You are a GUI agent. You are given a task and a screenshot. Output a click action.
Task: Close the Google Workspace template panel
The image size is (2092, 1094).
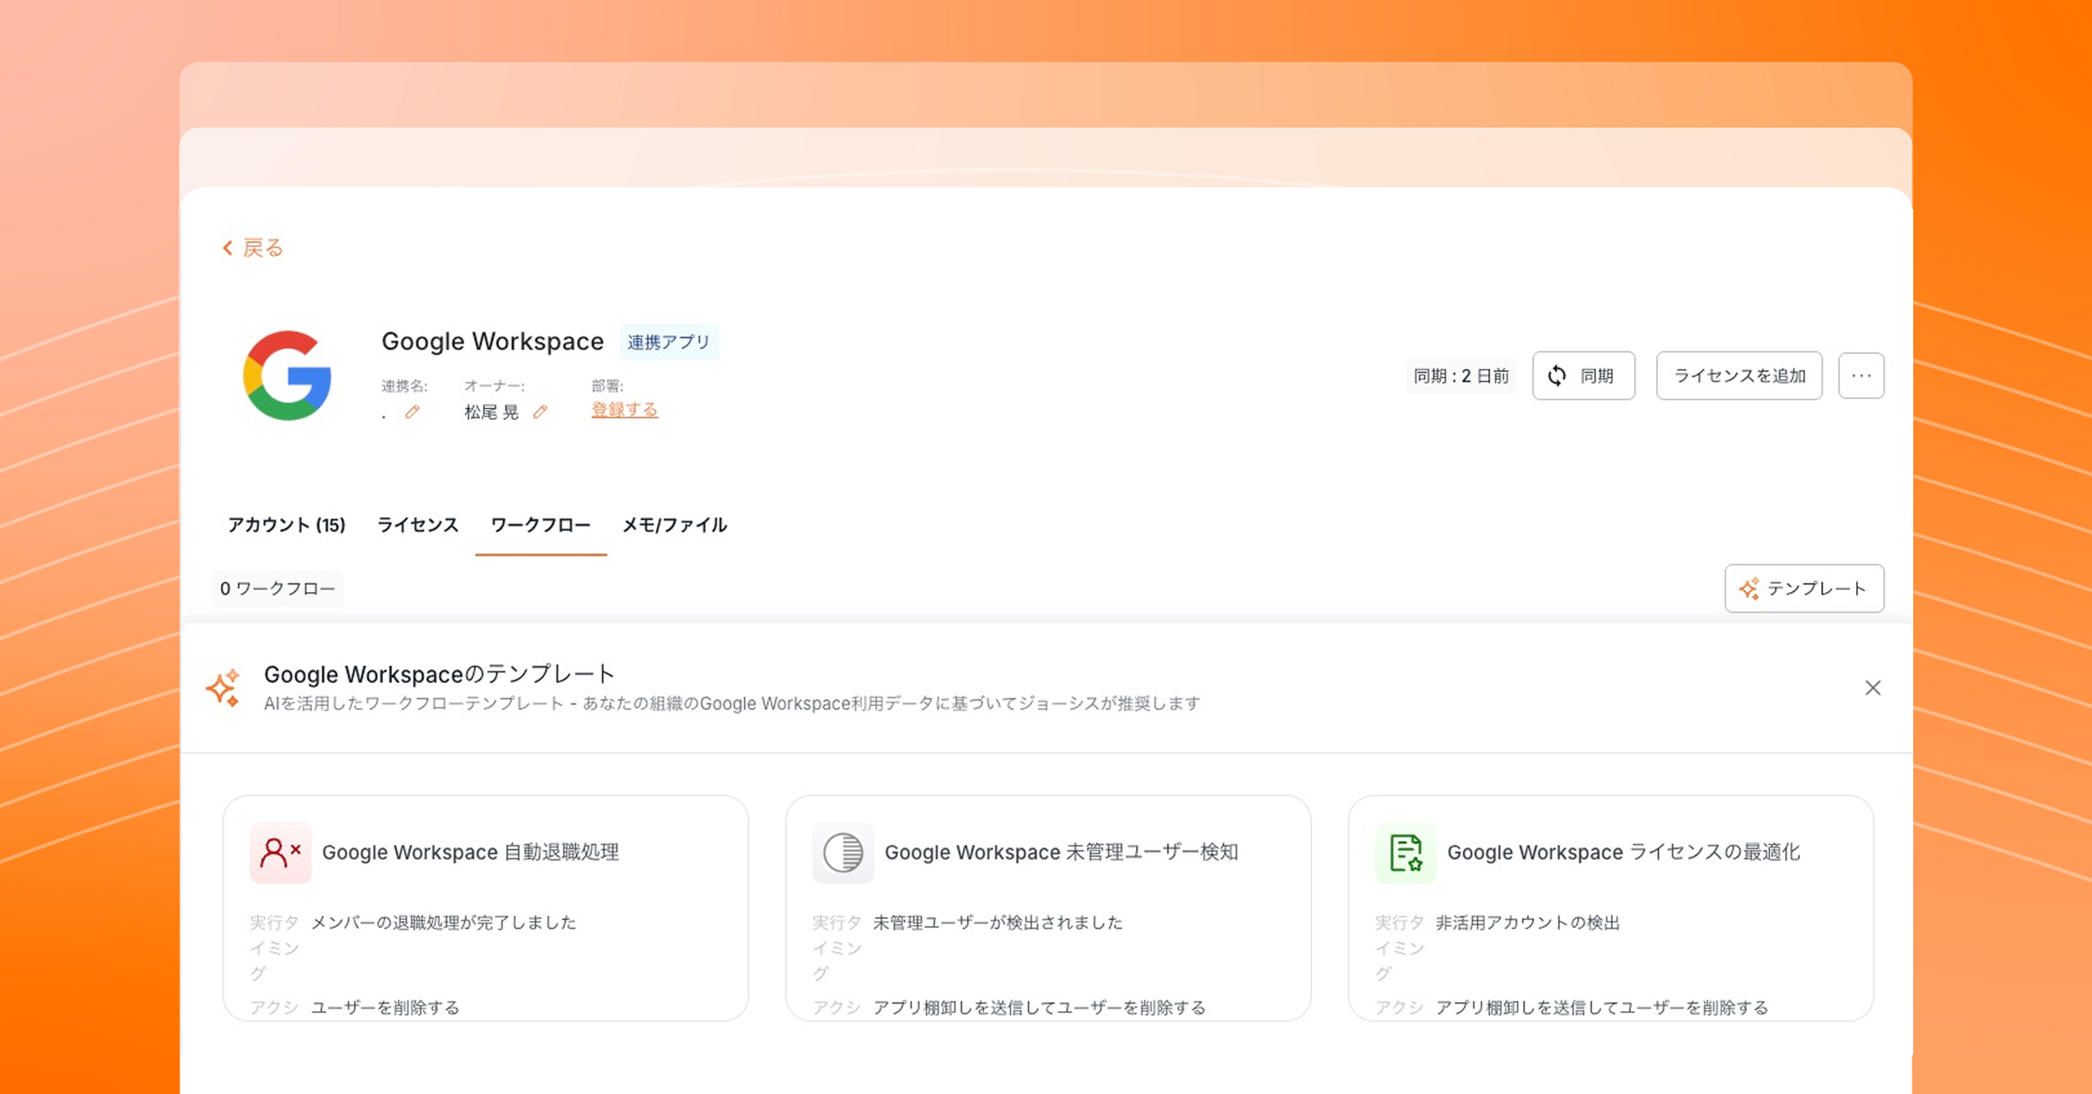pos(1872,687)
